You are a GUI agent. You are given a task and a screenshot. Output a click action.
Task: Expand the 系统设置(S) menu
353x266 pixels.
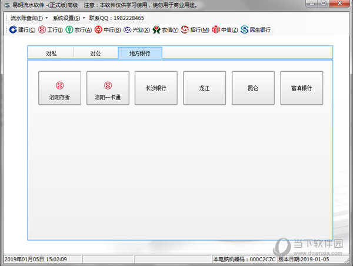pos(69,18)
